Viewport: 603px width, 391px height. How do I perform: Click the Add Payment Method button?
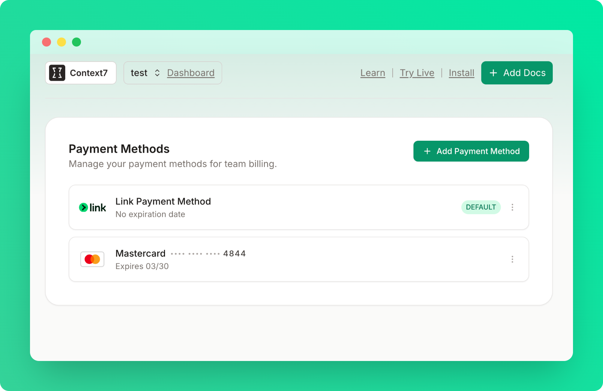(x=471, y=151)
